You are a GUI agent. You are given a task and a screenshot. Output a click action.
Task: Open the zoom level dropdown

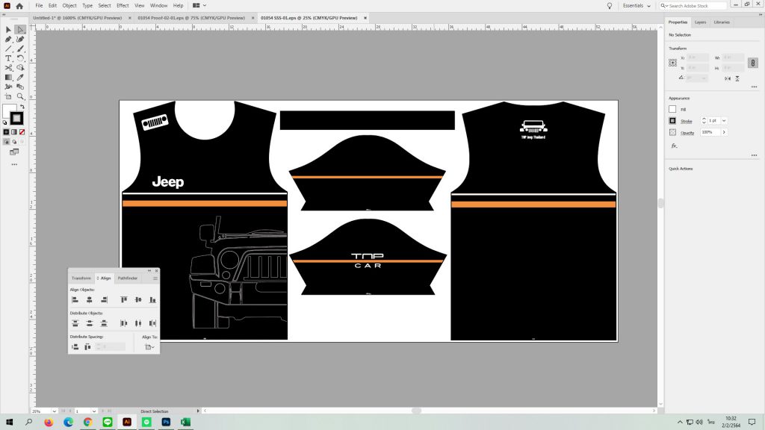(x=54, y=411)
